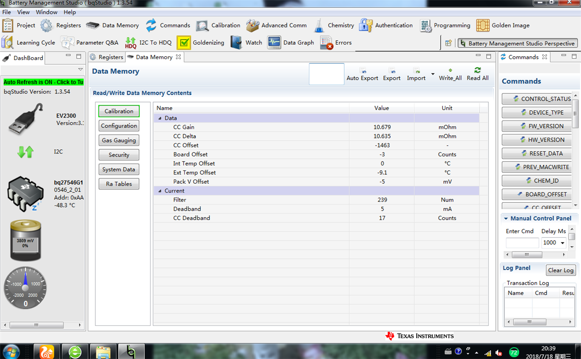Close the Data Memory tab
This screenshot has width=581, height=359.
point(178,57)
